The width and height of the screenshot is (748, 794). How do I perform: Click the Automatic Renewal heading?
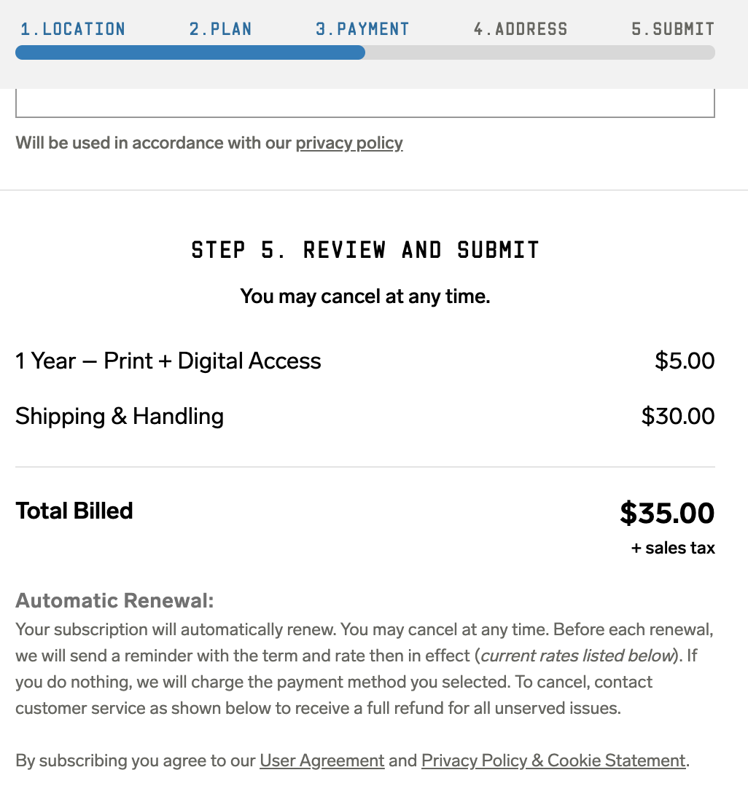(x=115, y=601)
